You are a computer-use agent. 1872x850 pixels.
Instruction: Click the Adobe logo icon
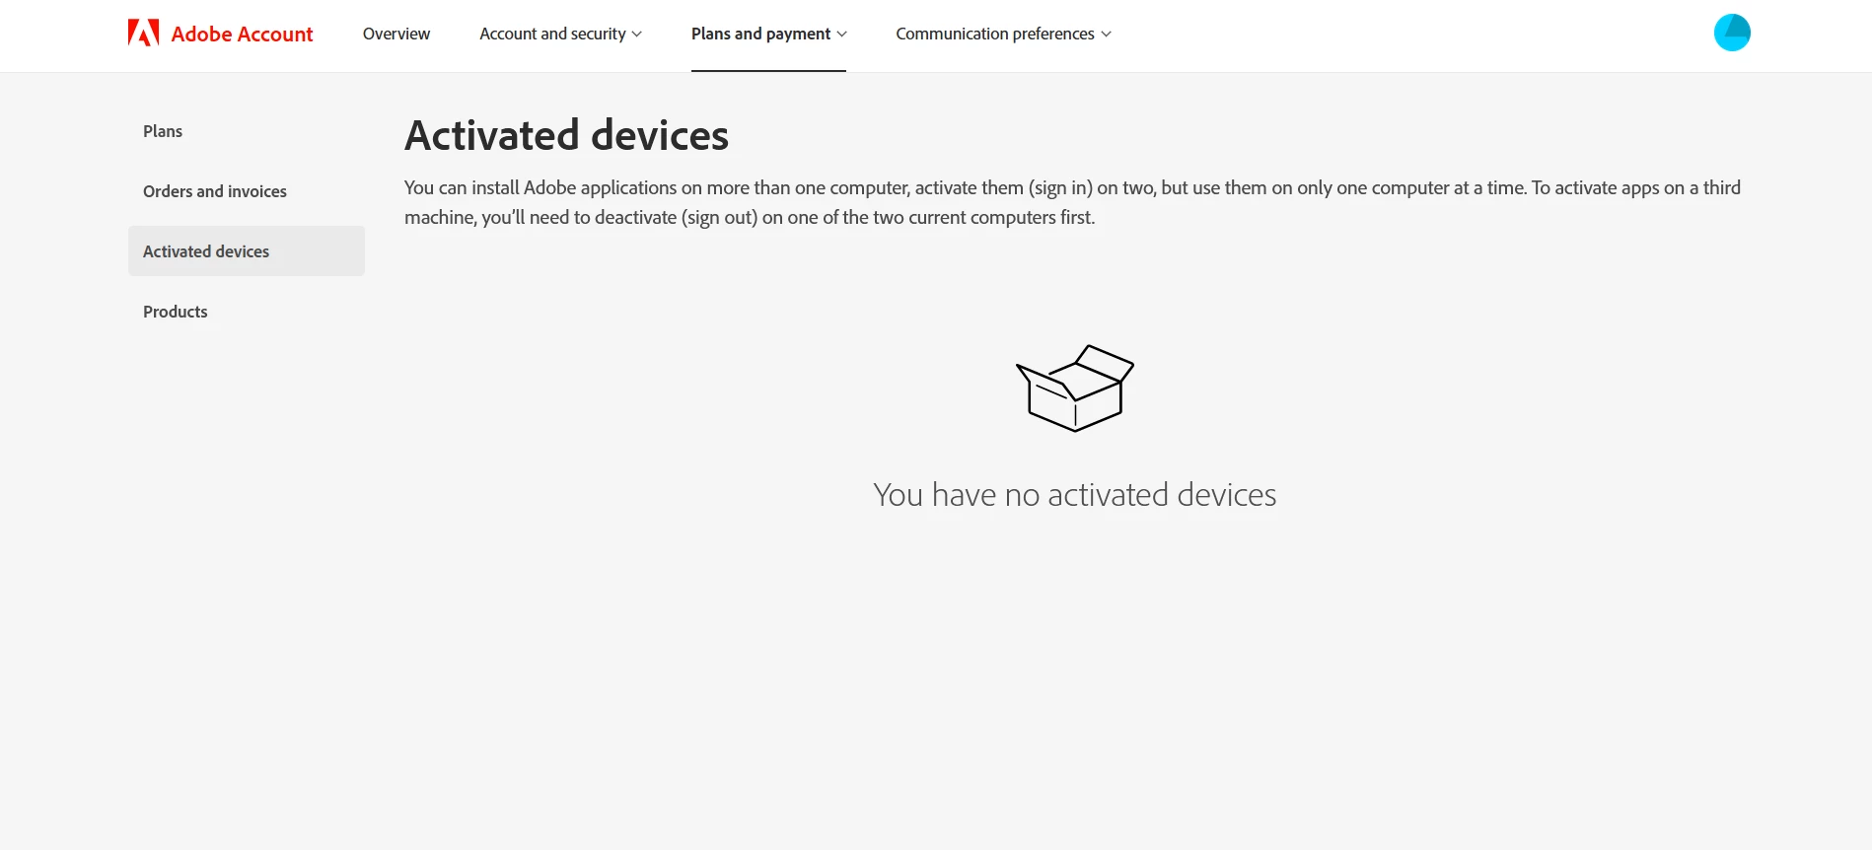pyautogui.click(x=143, y=34)
